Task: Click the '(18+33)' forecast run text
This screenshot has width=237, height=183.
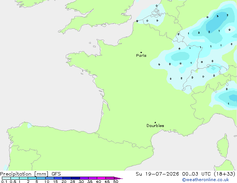Action: click(x=225, y=174)
